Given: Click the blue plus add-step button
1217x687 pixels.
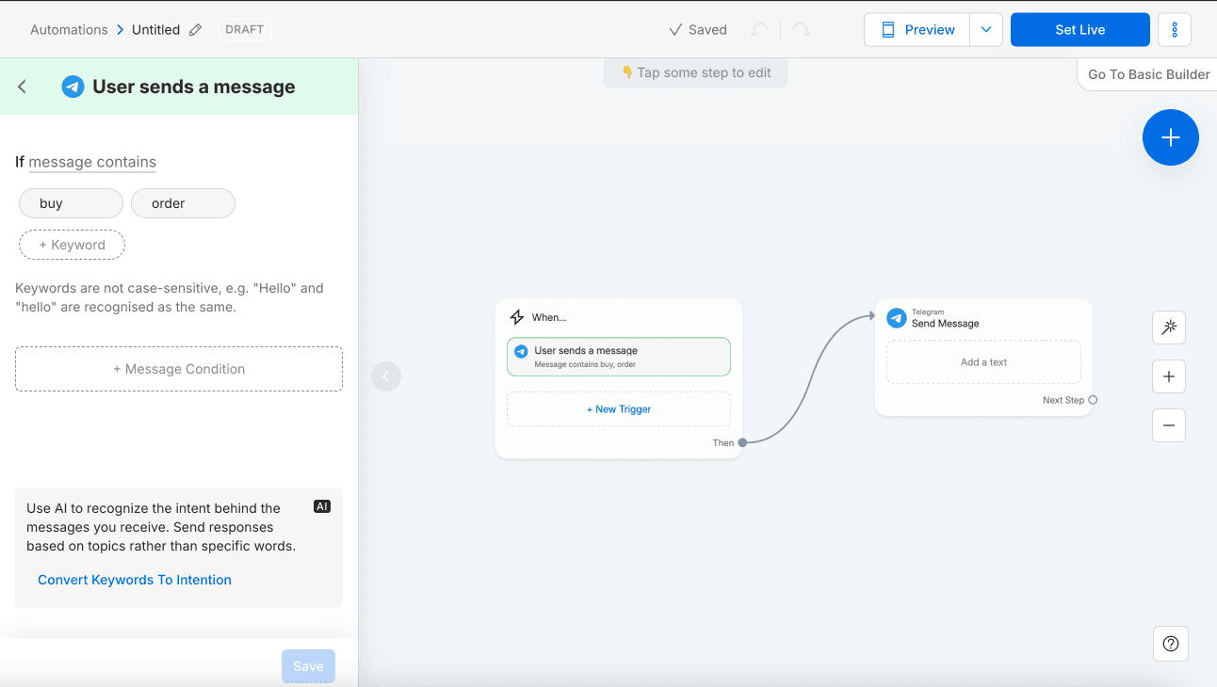Looking at the screenshot, I should (x=1171, y=137).
